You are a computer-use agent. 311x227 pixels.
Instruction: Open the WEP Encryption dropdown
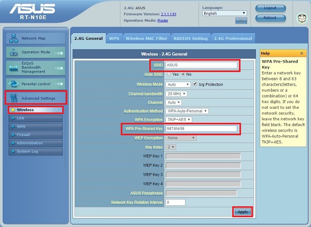coord(181,138)
